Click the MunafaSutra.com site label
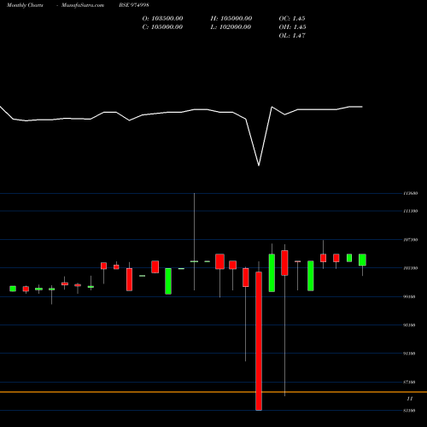Viewport: 427px width, 427px height. pyautogui.click(x=83, y=5)
